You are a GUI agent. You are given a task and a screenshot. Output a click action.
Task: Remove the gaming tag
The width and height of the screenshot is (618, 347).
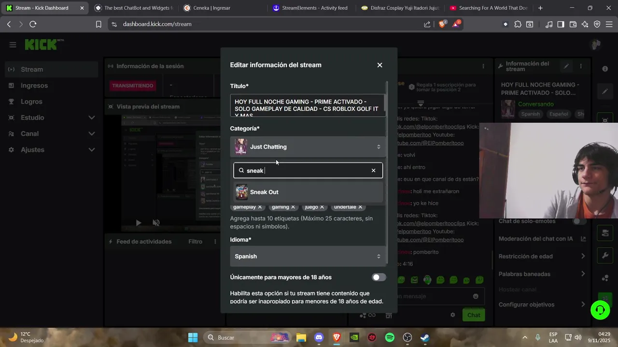[x=293, y=207]
